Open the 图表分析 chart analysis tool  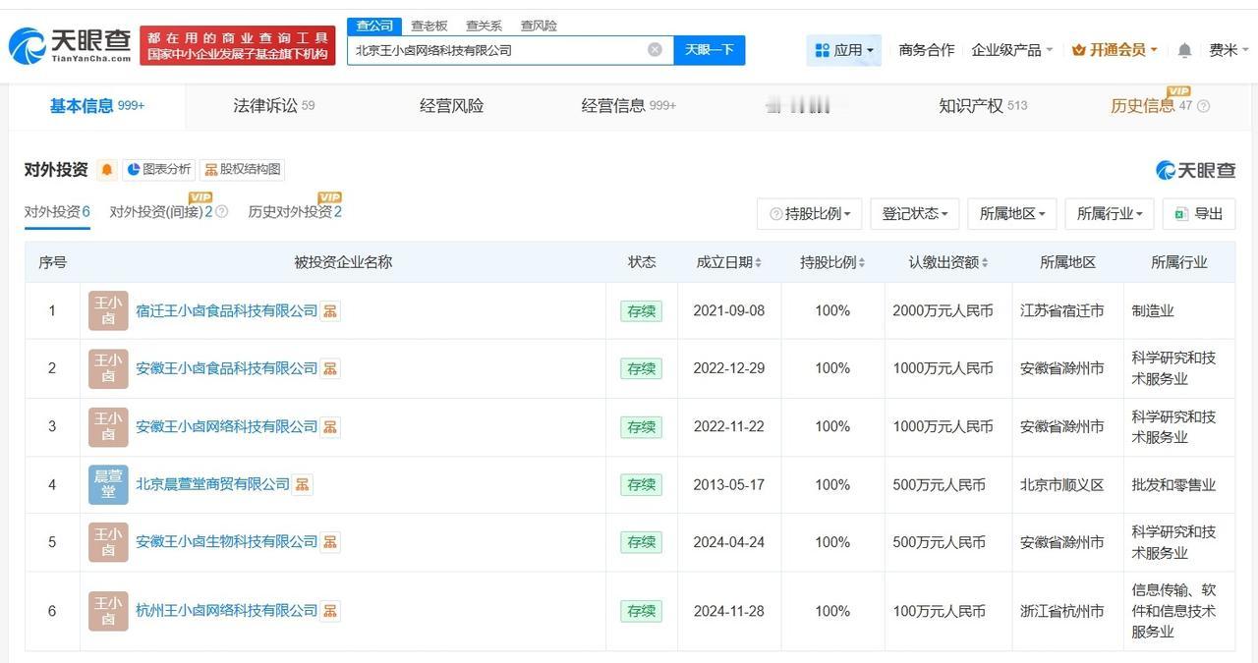[x=158, y=169]
